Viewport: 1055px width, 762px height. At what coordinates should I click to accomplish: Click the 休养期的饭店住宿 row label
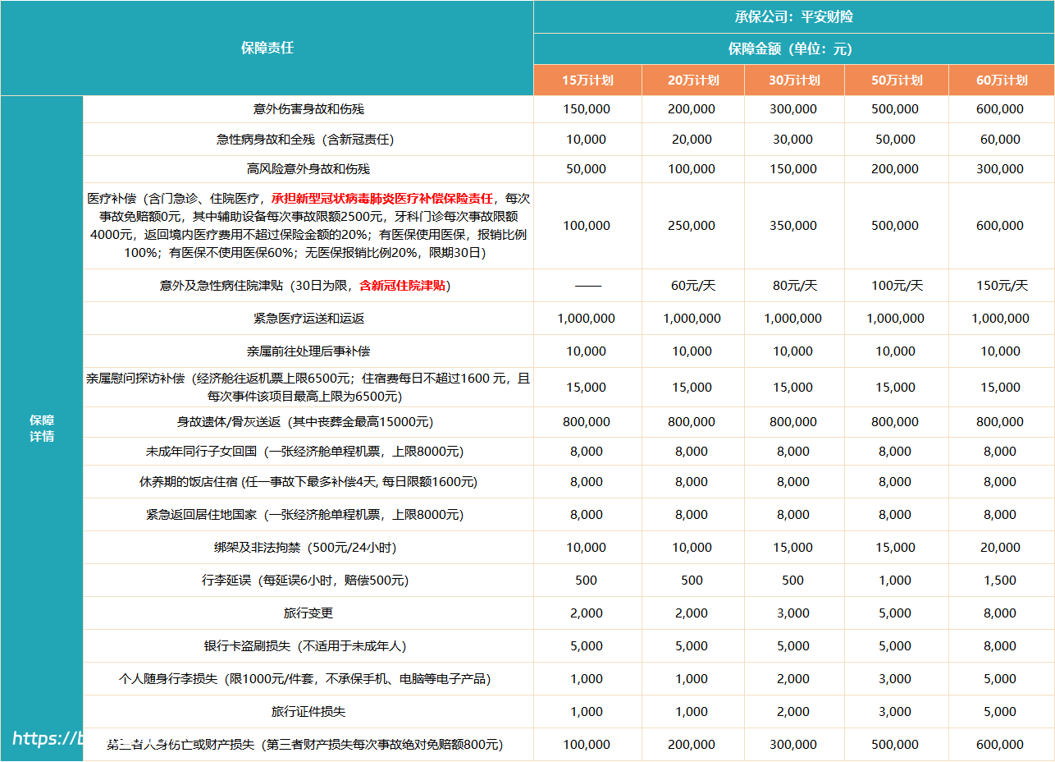pos(308,481)
